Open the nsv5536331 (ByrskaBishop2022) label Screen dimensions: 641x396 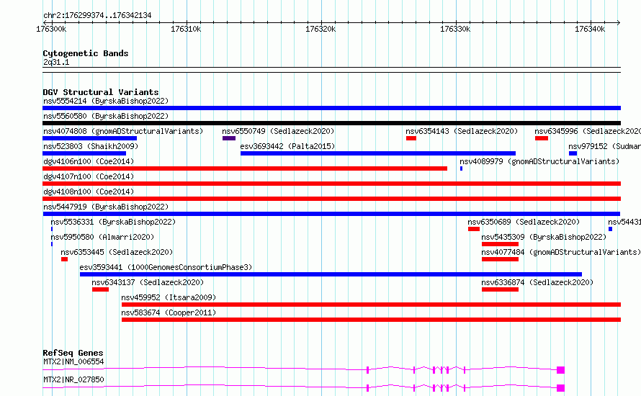(x=113, y=222)
